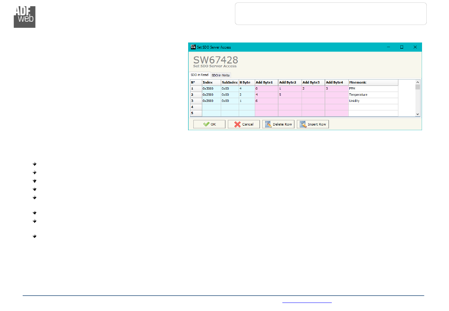Click Add Byte1 cell with value 6
Viewport: 449px width, 311px height.
point(266,101)
